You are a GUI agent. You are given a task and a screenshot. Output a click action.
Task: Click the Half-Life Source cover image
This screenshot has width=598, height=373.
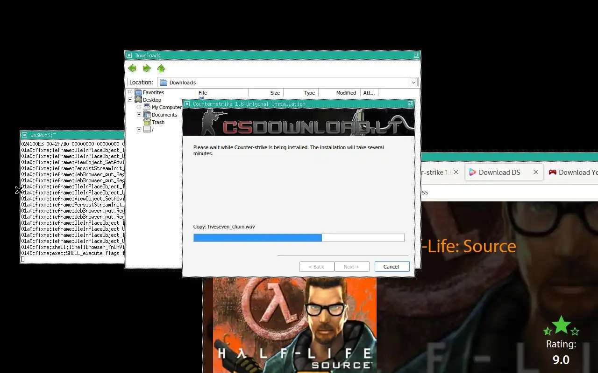[295, 325]
